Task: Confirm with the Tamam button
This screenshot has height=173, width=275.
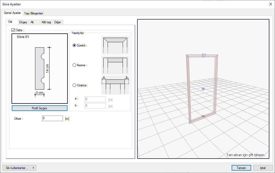Action: tap(241, 168)
